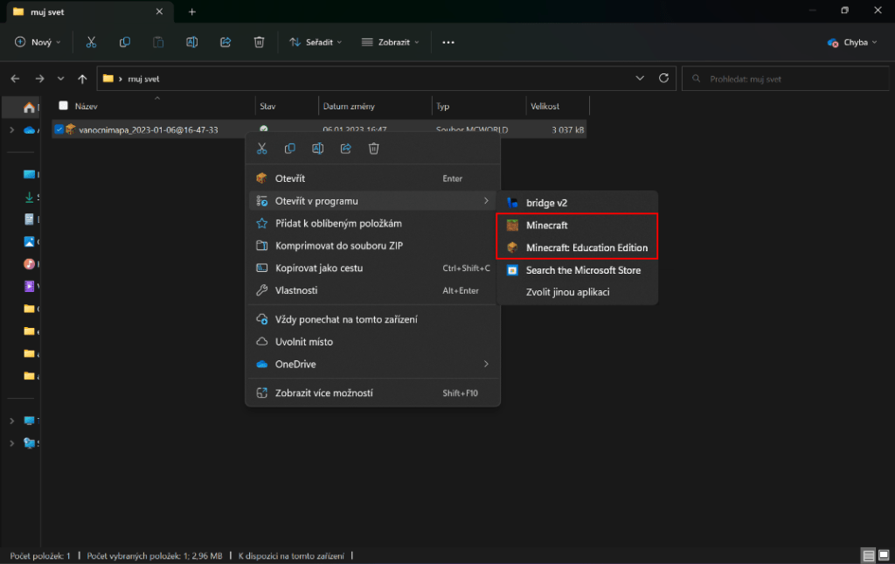Screen dimensions: 895x564
Task: Expand the Seřadit sort dropdown
Action: [316, 42]
